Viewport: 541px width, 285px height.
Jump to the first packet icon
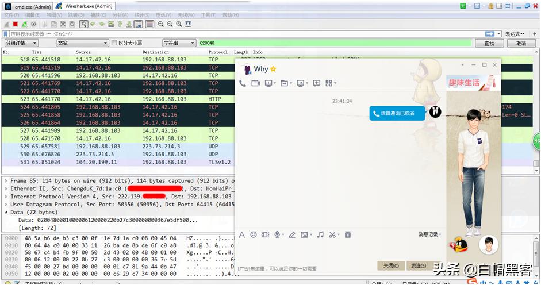pyautogui.click(x=120, y=24)
